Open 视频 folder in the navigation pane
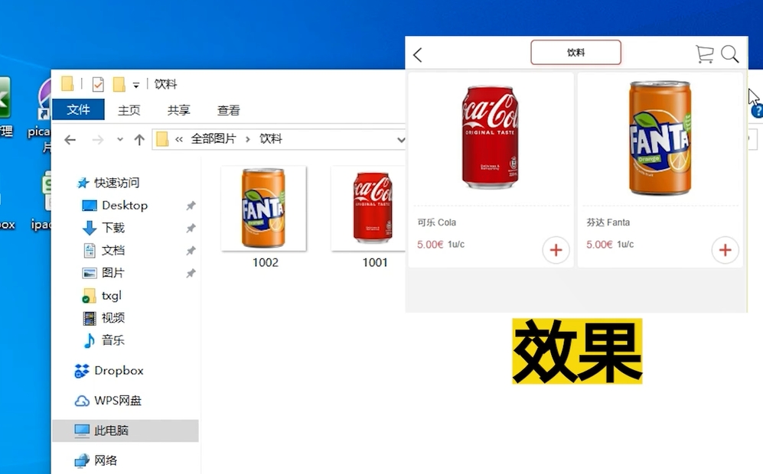This screenshot has width=763, height=474. click(x=113, y=318)
